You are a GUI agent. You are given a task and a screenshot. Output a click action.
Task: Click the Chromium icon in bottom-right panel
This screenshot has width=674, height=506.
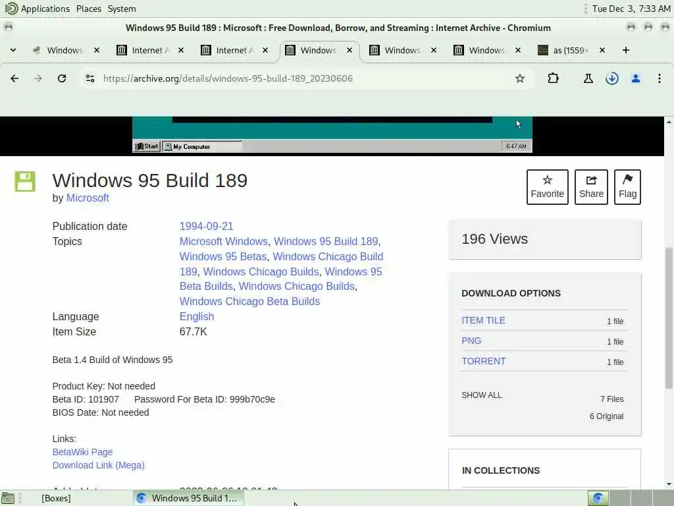tap(598, 498)
